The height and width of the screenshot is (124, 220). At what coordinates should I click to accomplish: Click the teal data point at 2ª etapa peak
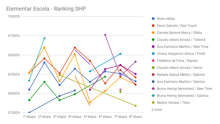click(x=44, y=38)
